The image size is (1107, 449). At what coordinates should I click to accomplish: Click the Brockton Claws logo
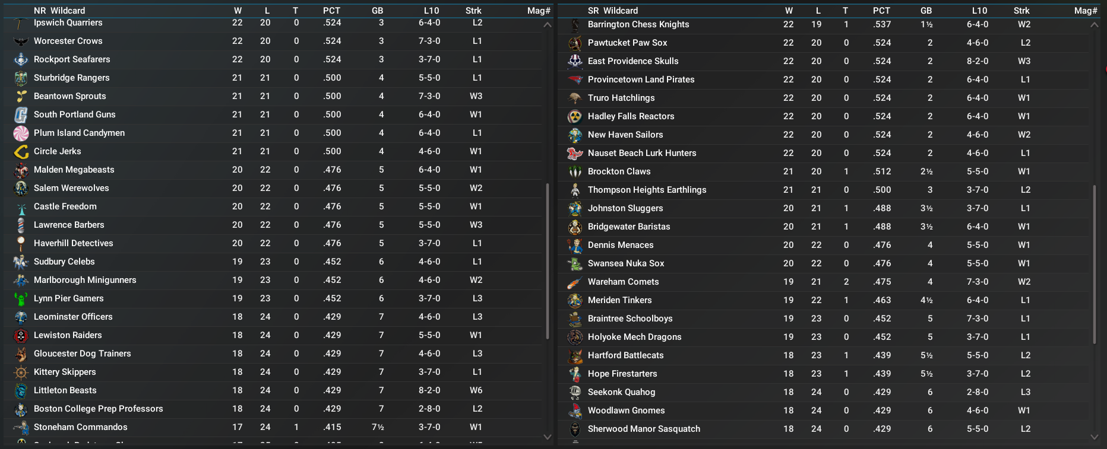coord(575,172)
